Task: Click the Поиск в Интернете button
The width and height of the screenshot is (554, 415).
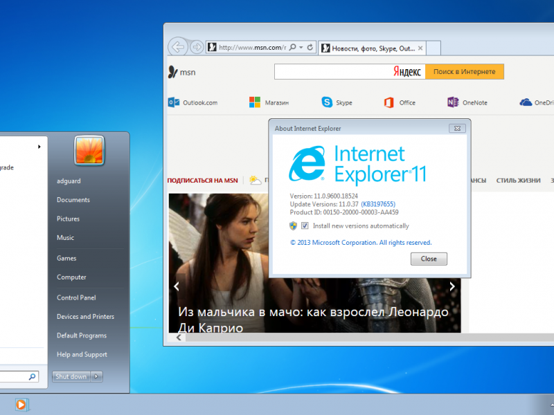Action: (464, 72)
